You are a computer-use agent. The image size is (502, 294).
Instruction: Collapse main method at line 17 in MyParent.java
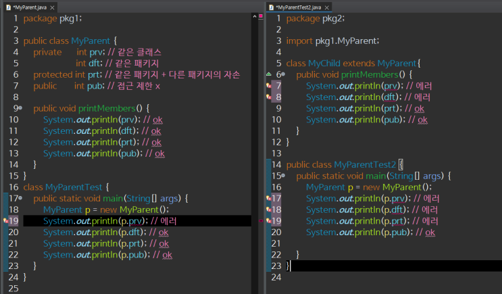[20, 198]
